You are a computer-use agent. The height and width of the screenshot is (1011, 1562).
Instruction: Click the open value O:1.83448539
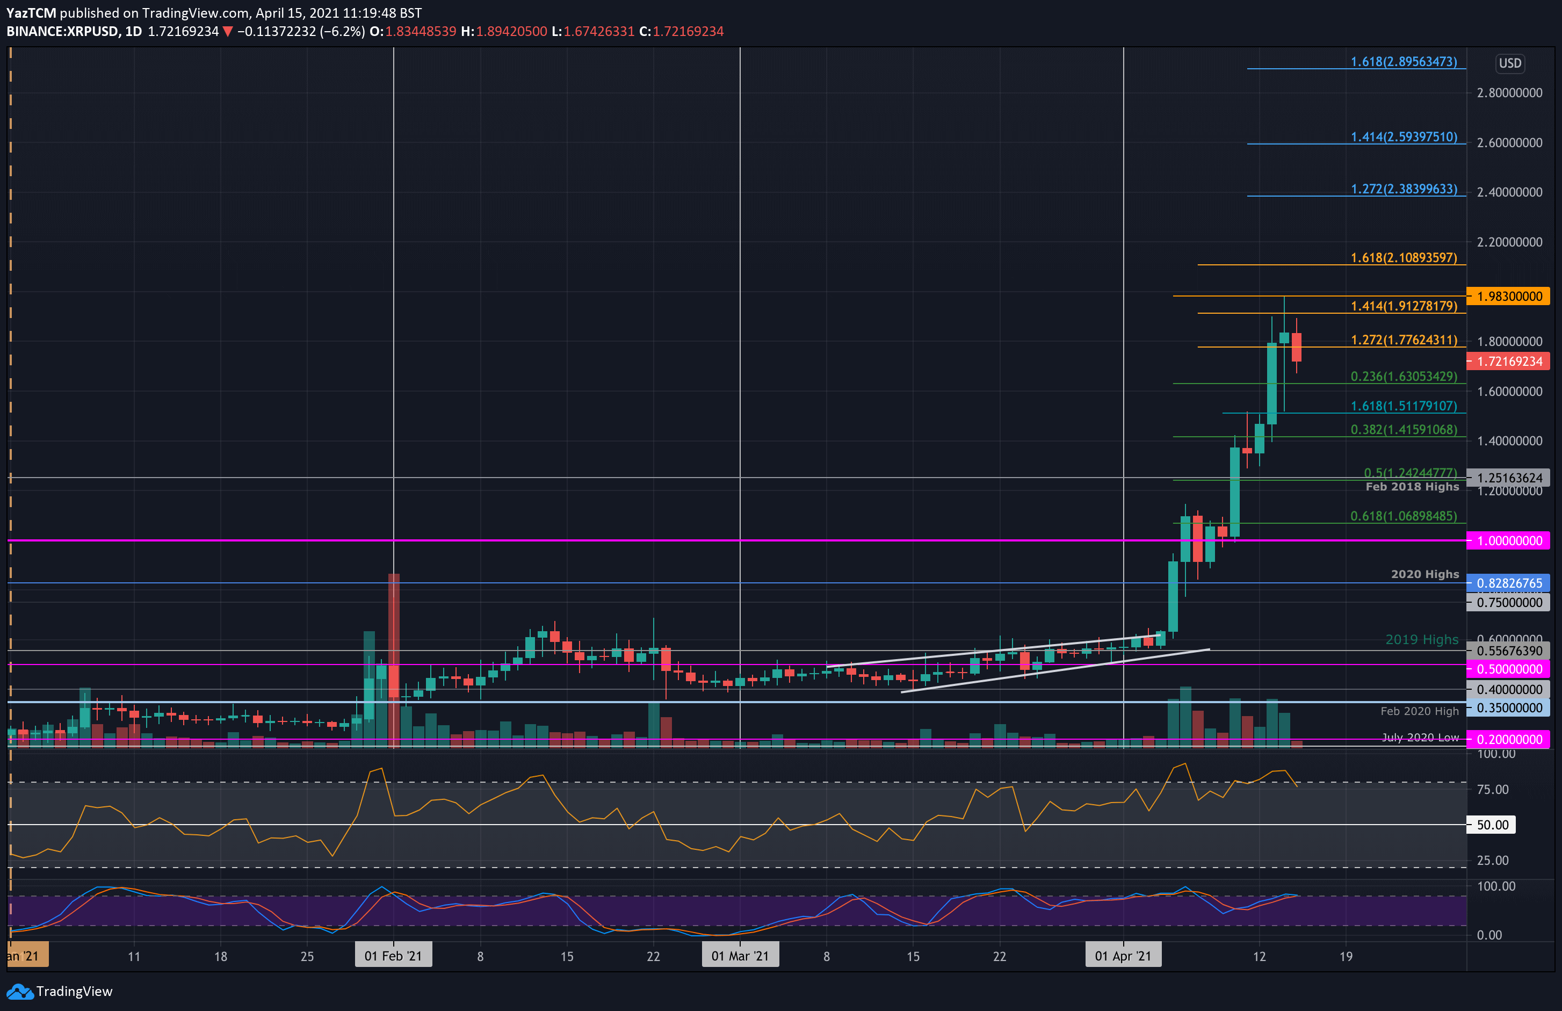click(413, 32)
